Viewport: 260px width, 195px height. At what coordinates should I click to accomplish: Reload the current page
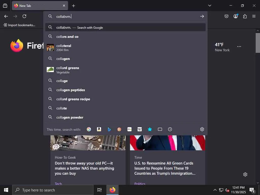tap(24, 16)
